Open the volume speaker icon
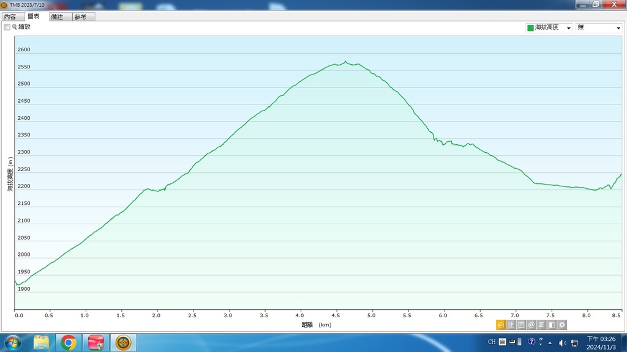The width and height of the screenshot is (627, 352). tap(562, 342)
